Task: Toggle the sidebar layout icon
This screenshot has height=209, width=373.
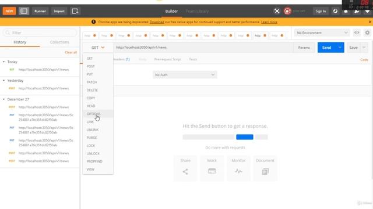Action: tap(24, 11)
